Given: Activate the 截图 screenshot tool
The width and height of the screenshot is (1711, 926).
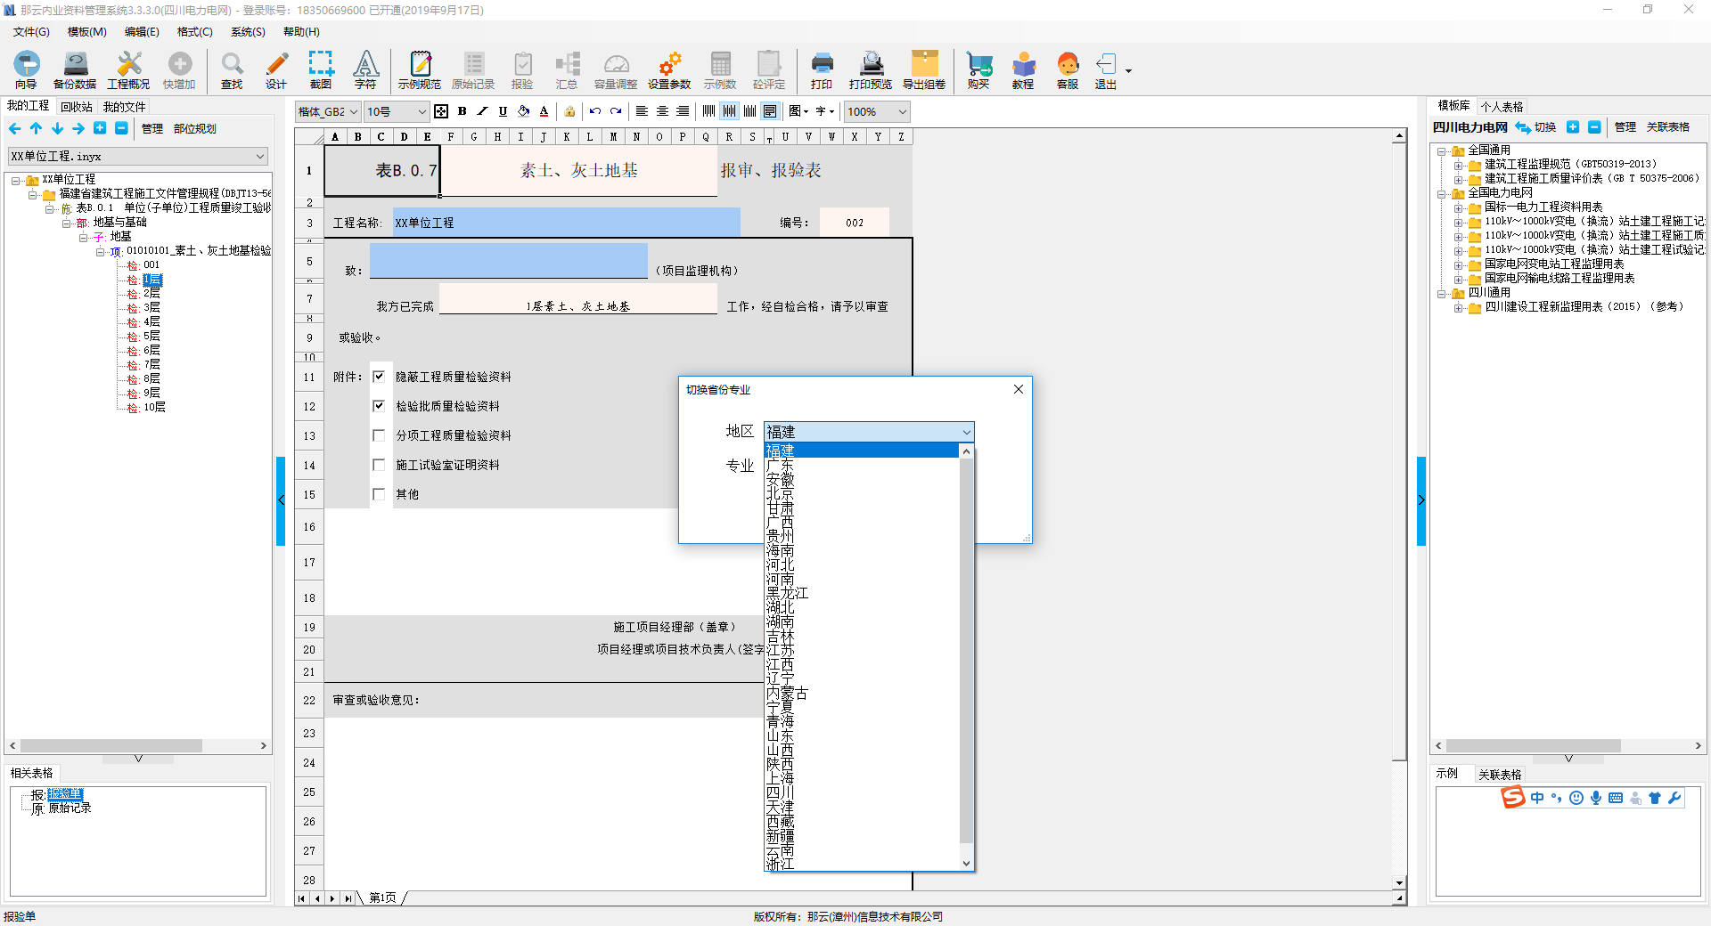Looking at the screenshot, I should coord(321,70).
